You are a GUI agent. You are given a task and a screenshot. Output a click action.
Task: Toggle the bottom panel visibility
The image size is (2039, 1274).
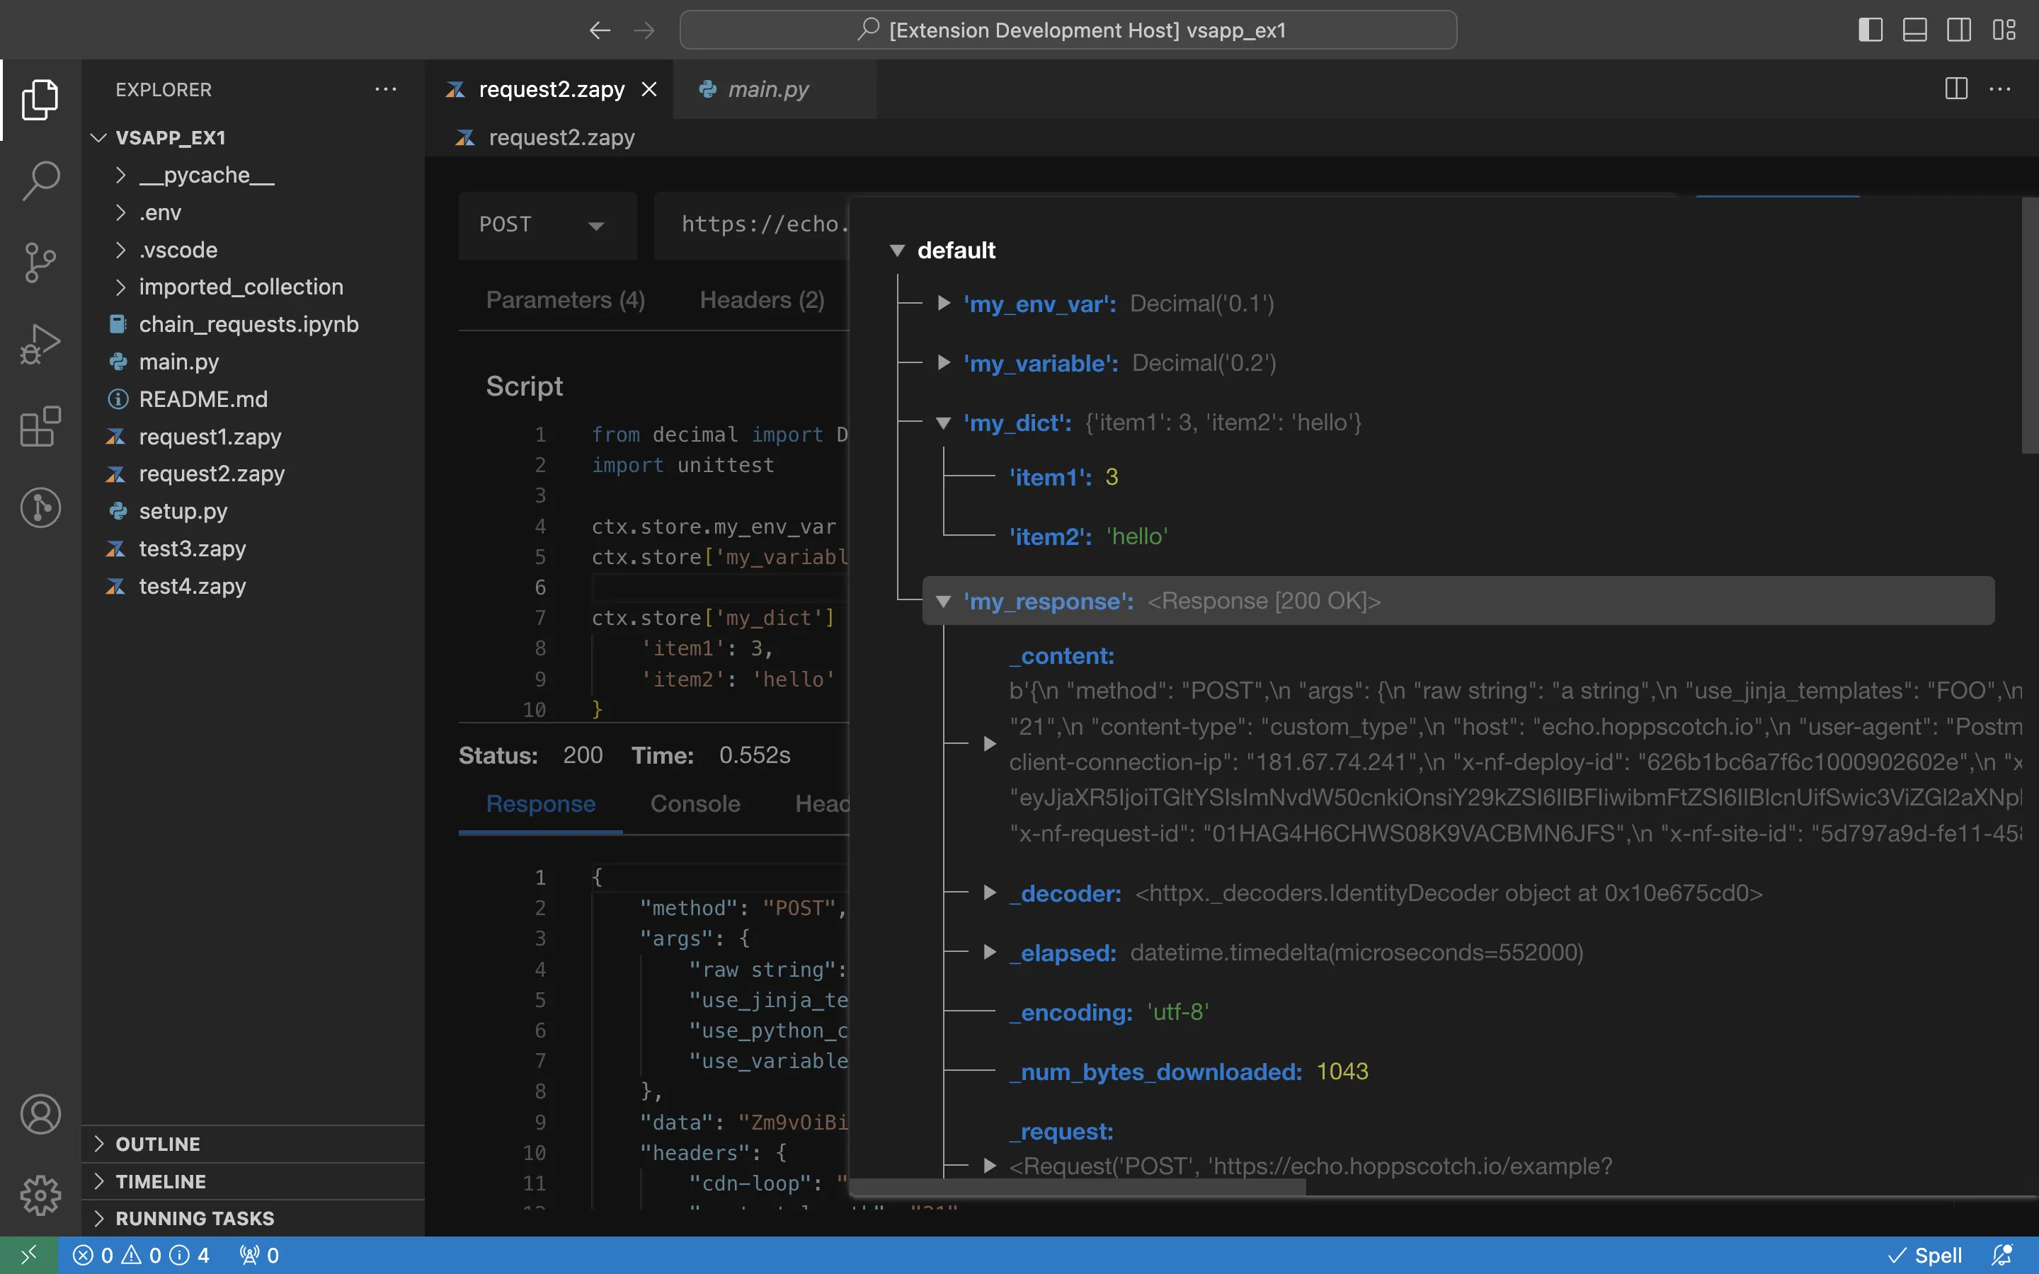(x=1914, y=30)
